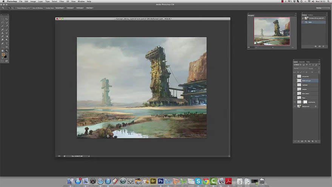Select the Spot Healing Brush tool
332x187 pixels.
pyautogui.click(x=2, y=29)
